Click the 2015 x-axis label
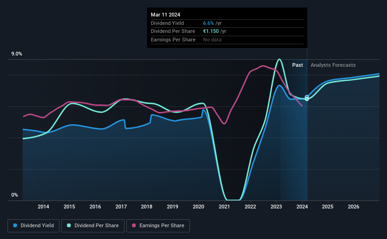Image resolution: width=387 pixels, height=239 pixels. pos(69,207)
